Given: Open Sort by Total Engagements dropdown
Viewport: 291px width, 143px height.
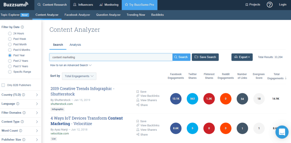Looking at the screenshot, I should click(79, 76).
